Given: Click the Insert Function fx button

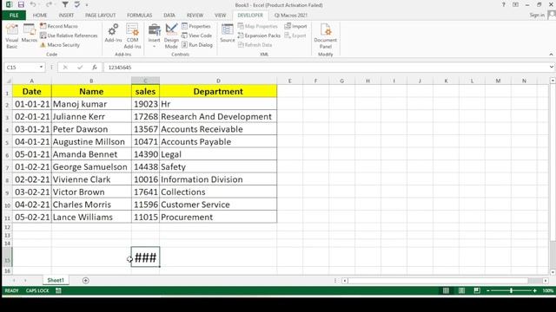Looking at the screenshot, I should coord(95,68).
